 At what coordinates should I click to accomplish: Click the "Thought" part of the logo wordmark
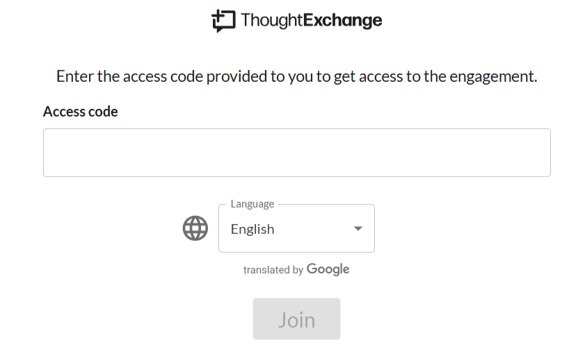(272, 20)
